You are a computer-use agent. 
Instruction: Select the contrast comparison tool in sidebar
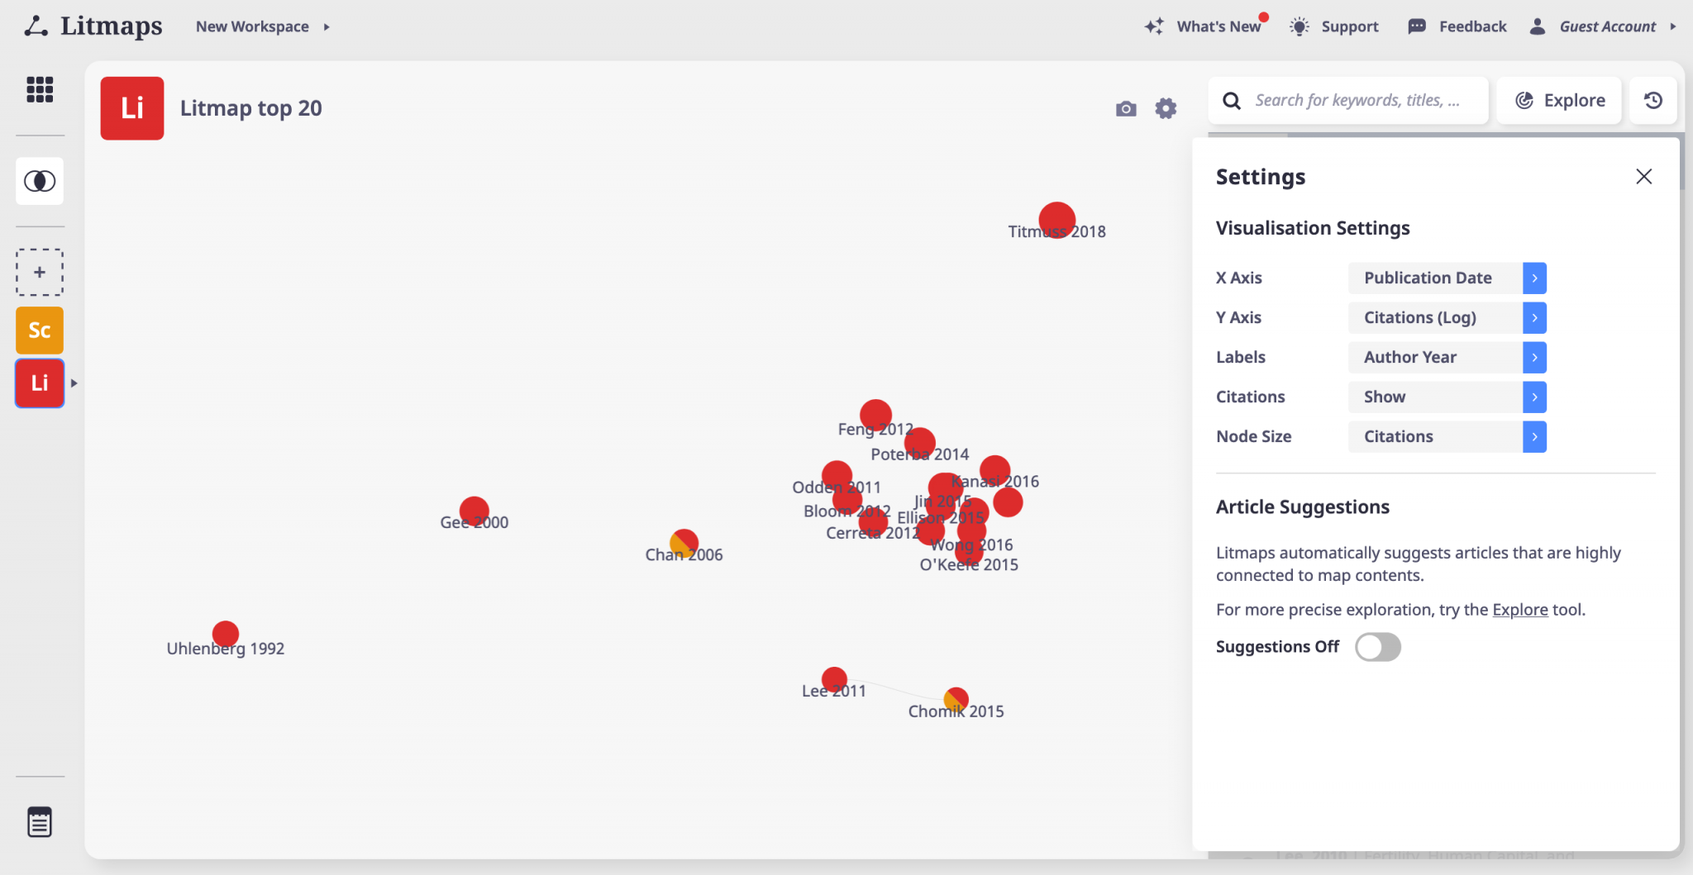40,181
